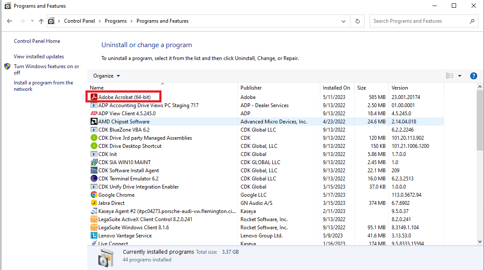Click the AMD Chipset Software icon
Viewport: 484px width, 270px height.
tap(94, 122)
